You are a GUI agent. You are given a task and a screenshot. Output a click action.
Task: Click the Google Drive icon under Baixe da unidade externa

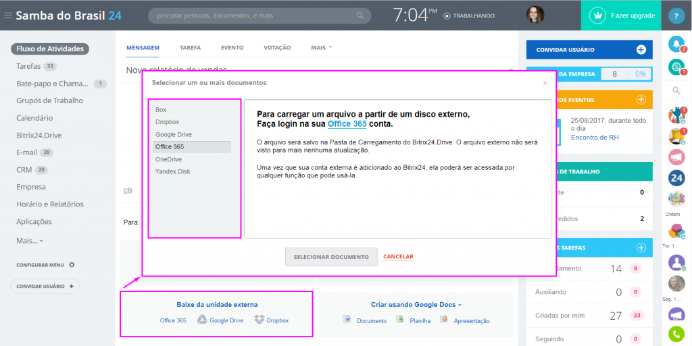pyautogui.click(x=201, y=320)
